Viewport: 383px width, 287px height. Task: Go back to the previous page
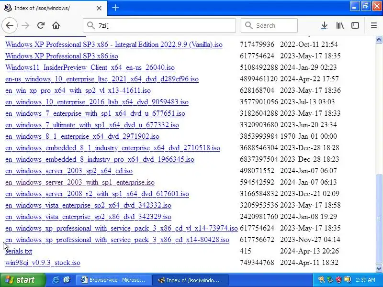pyautogui.click(x=10, y=25)
